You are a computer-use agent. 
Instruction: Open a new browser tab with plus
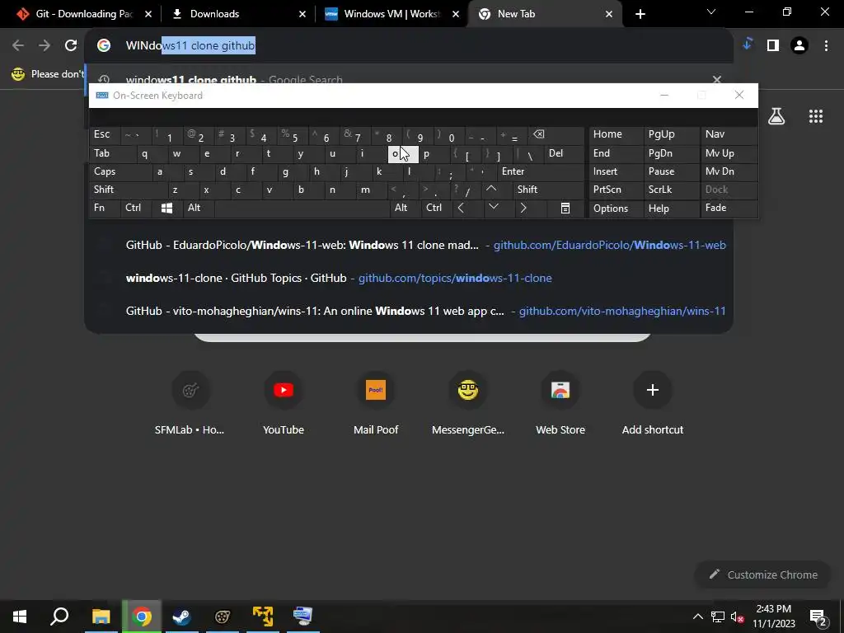tap(640, 14)
